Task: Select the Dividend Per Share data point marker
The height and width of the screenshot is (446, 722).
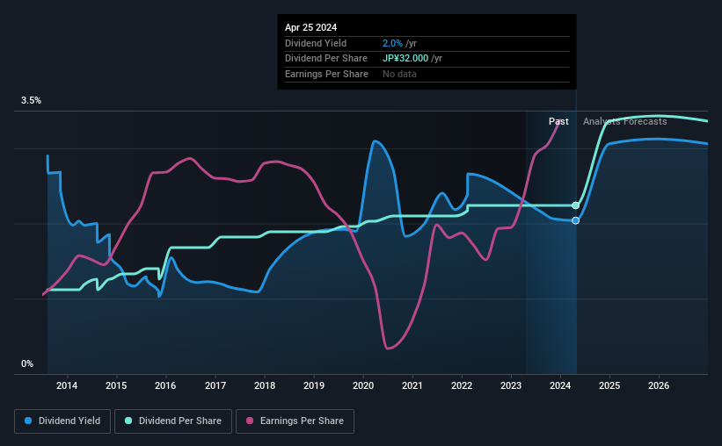Action: point(575,205)
